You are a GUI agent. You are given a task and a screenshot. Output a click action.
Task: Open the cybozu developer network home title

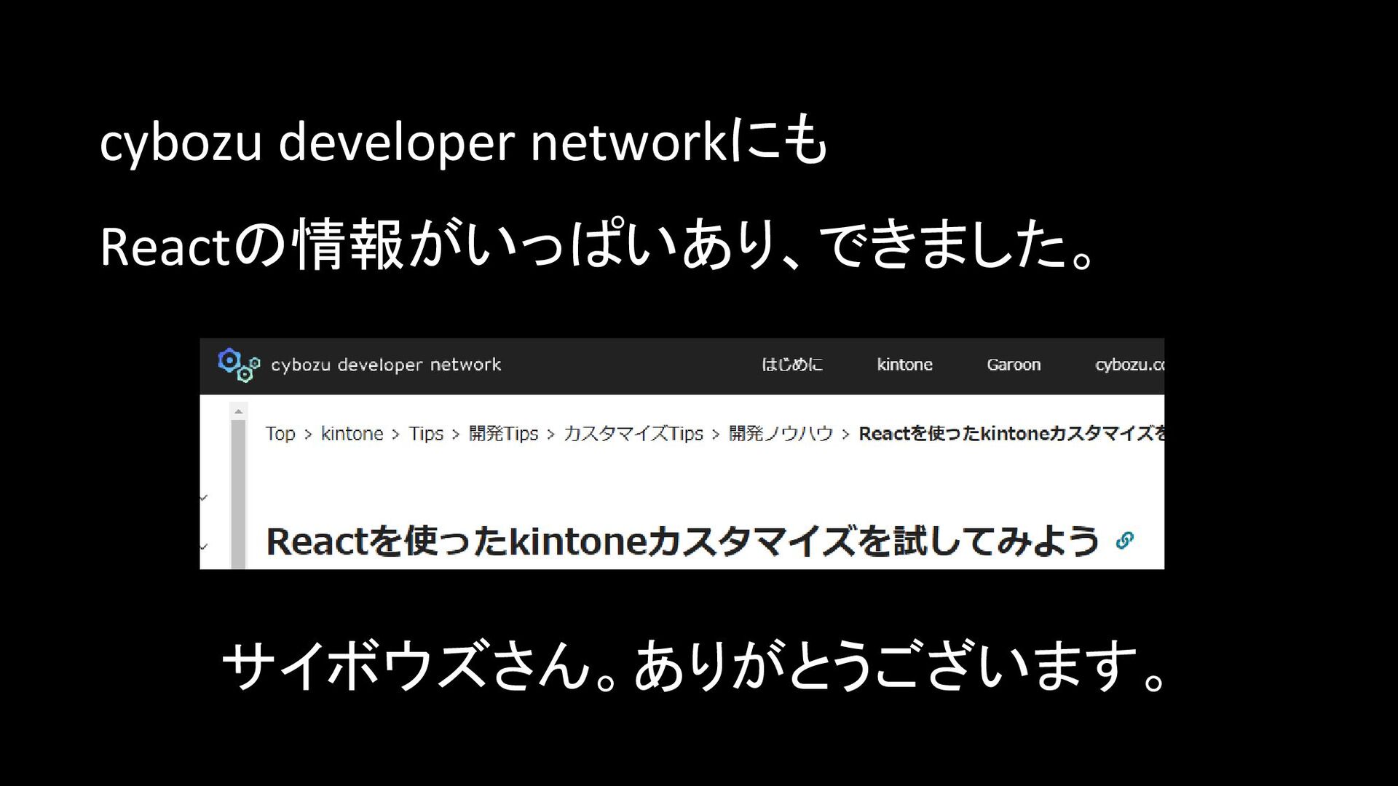coord(386,365)
